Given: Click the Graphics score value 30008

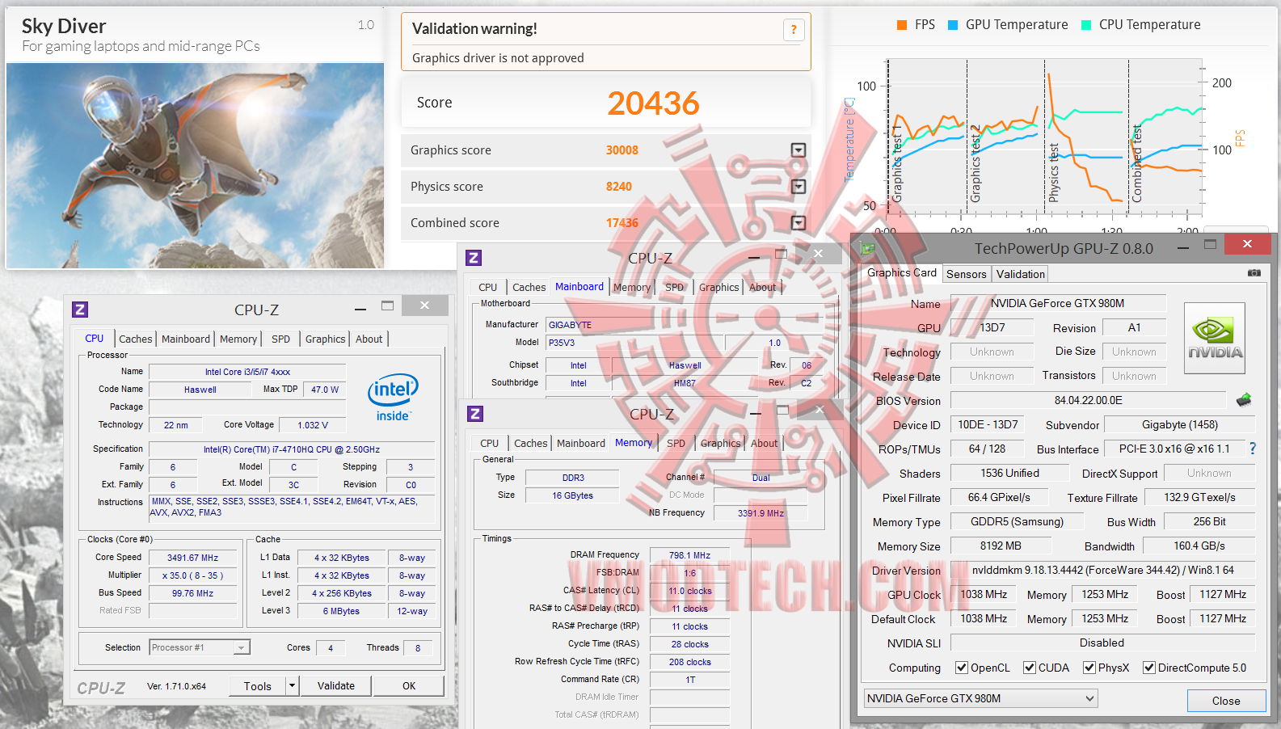Looking at the screenshot, I should 622,150.
